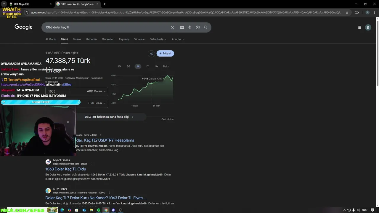Open Chrome extensions puzzle icon
Image resolution: width=379 pixels, height=213 pixels.
pyautogui.click(x=357, y=12)
